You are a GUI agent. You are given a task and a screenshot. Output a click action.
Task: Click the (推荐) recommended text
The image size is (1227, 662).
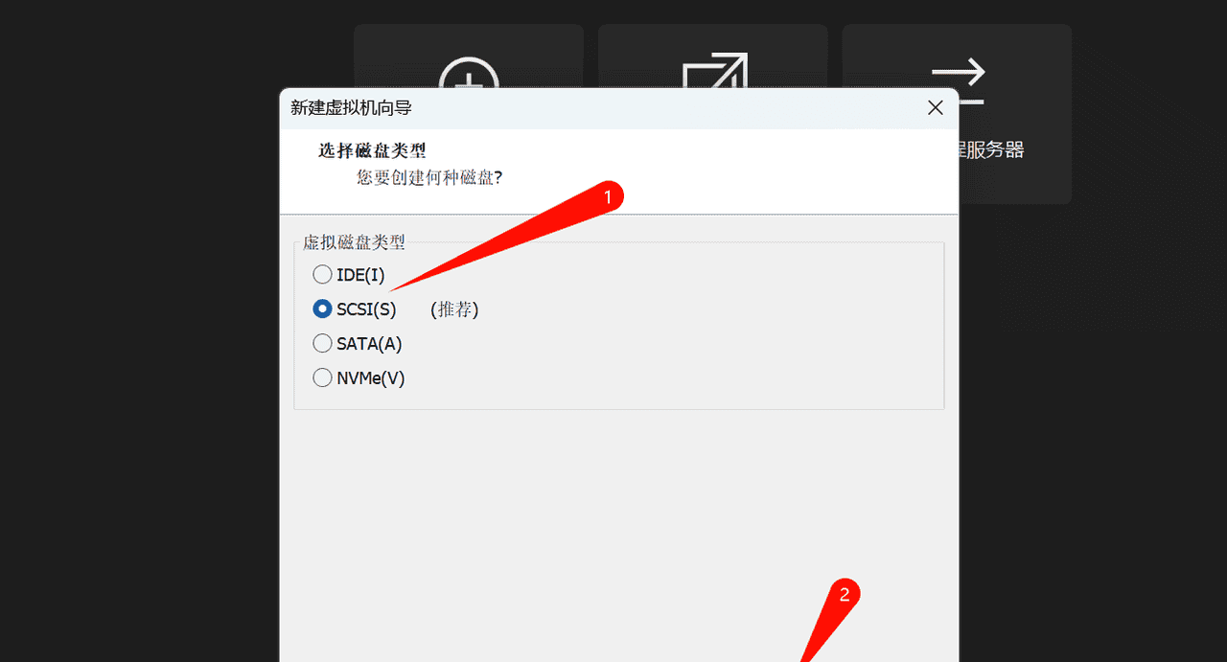coord(454,309)
